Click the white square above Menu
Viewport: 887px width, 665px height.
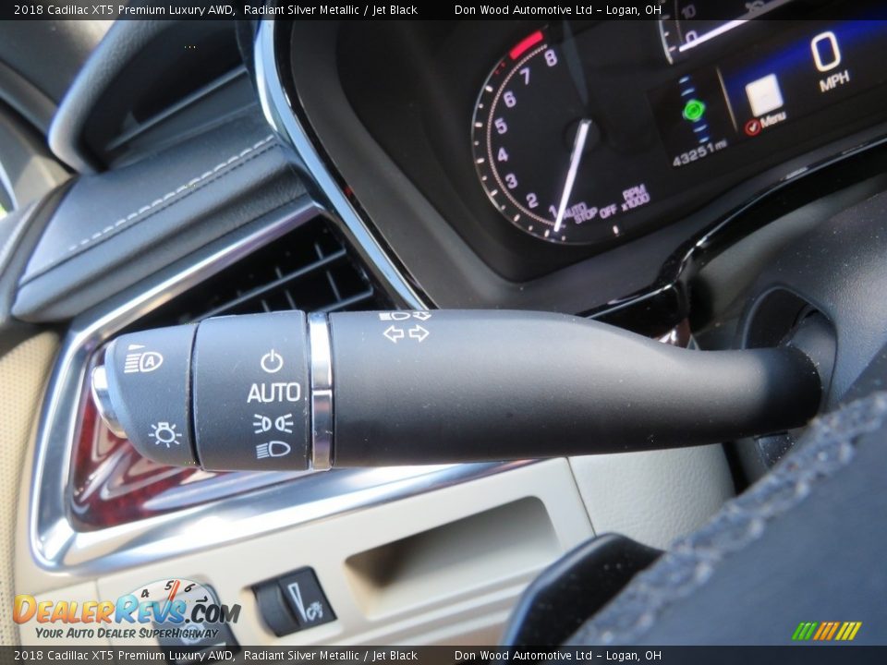764,94
